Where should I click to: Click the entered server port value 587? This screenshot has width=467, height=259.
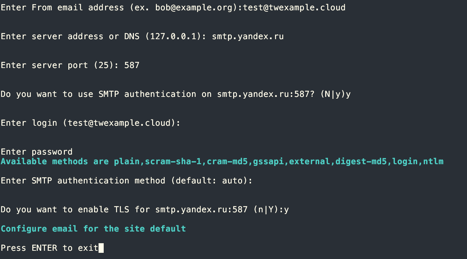point(132,65)
